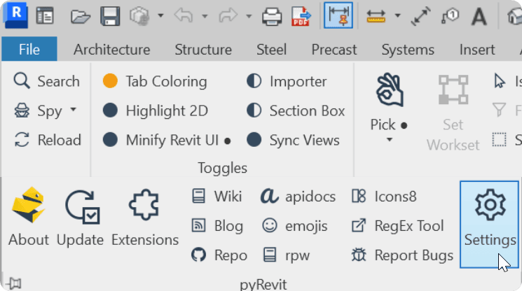This screenshot has height=291, width=522.
Task: Click the Pick hand gesture icon
Action: pyautogui.click(x=390, y=91)
